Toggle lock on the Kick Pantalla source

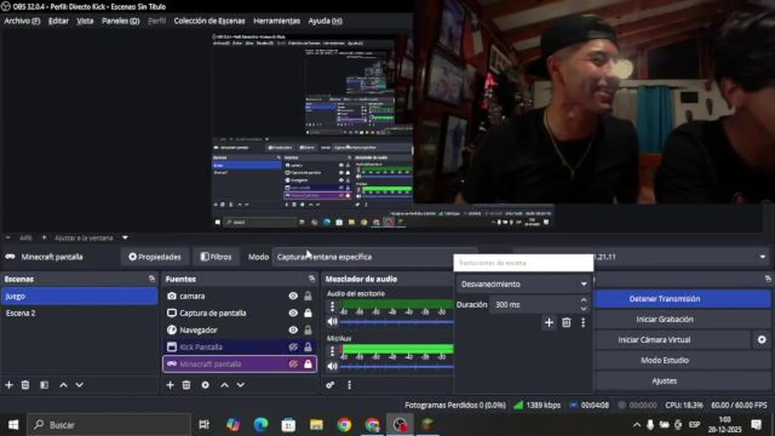click(x=308, y=347)
